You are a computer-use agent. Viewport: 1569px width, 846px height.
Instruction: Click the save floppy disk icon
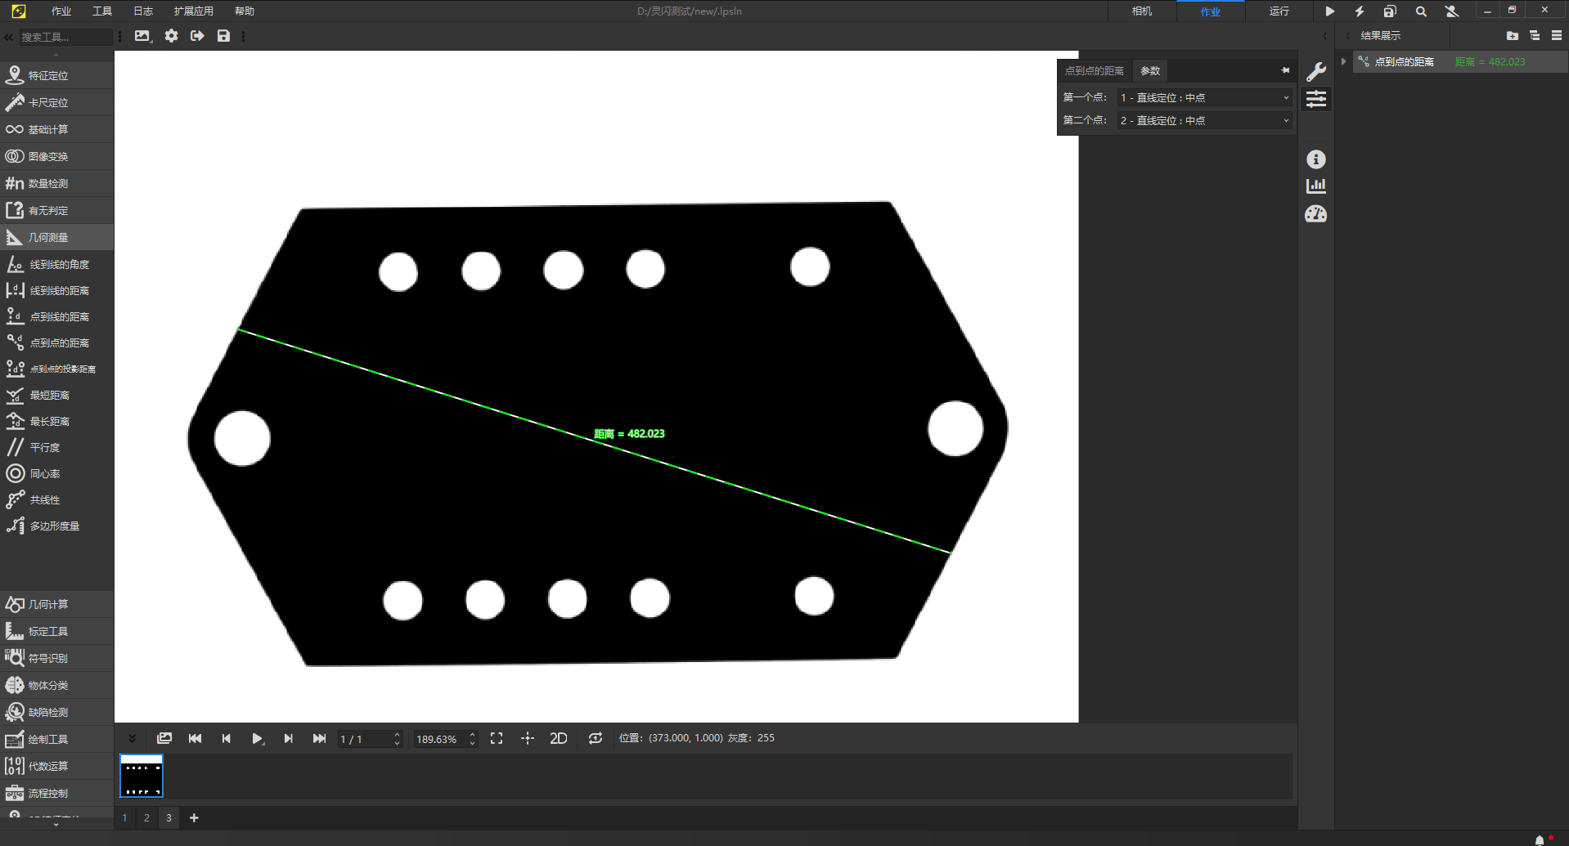(x=223, y=36)
